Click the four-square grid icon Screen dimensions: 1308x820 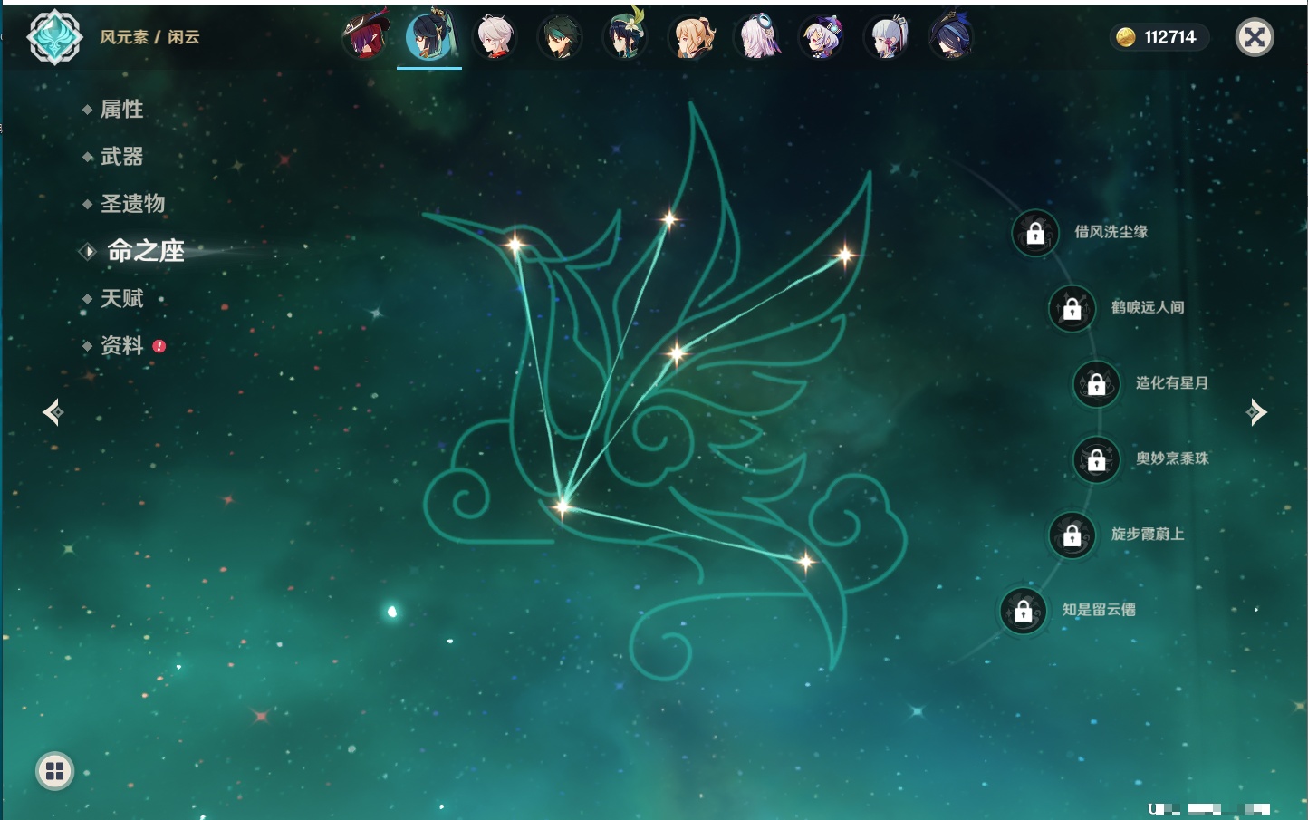click(x=54, y=771)
